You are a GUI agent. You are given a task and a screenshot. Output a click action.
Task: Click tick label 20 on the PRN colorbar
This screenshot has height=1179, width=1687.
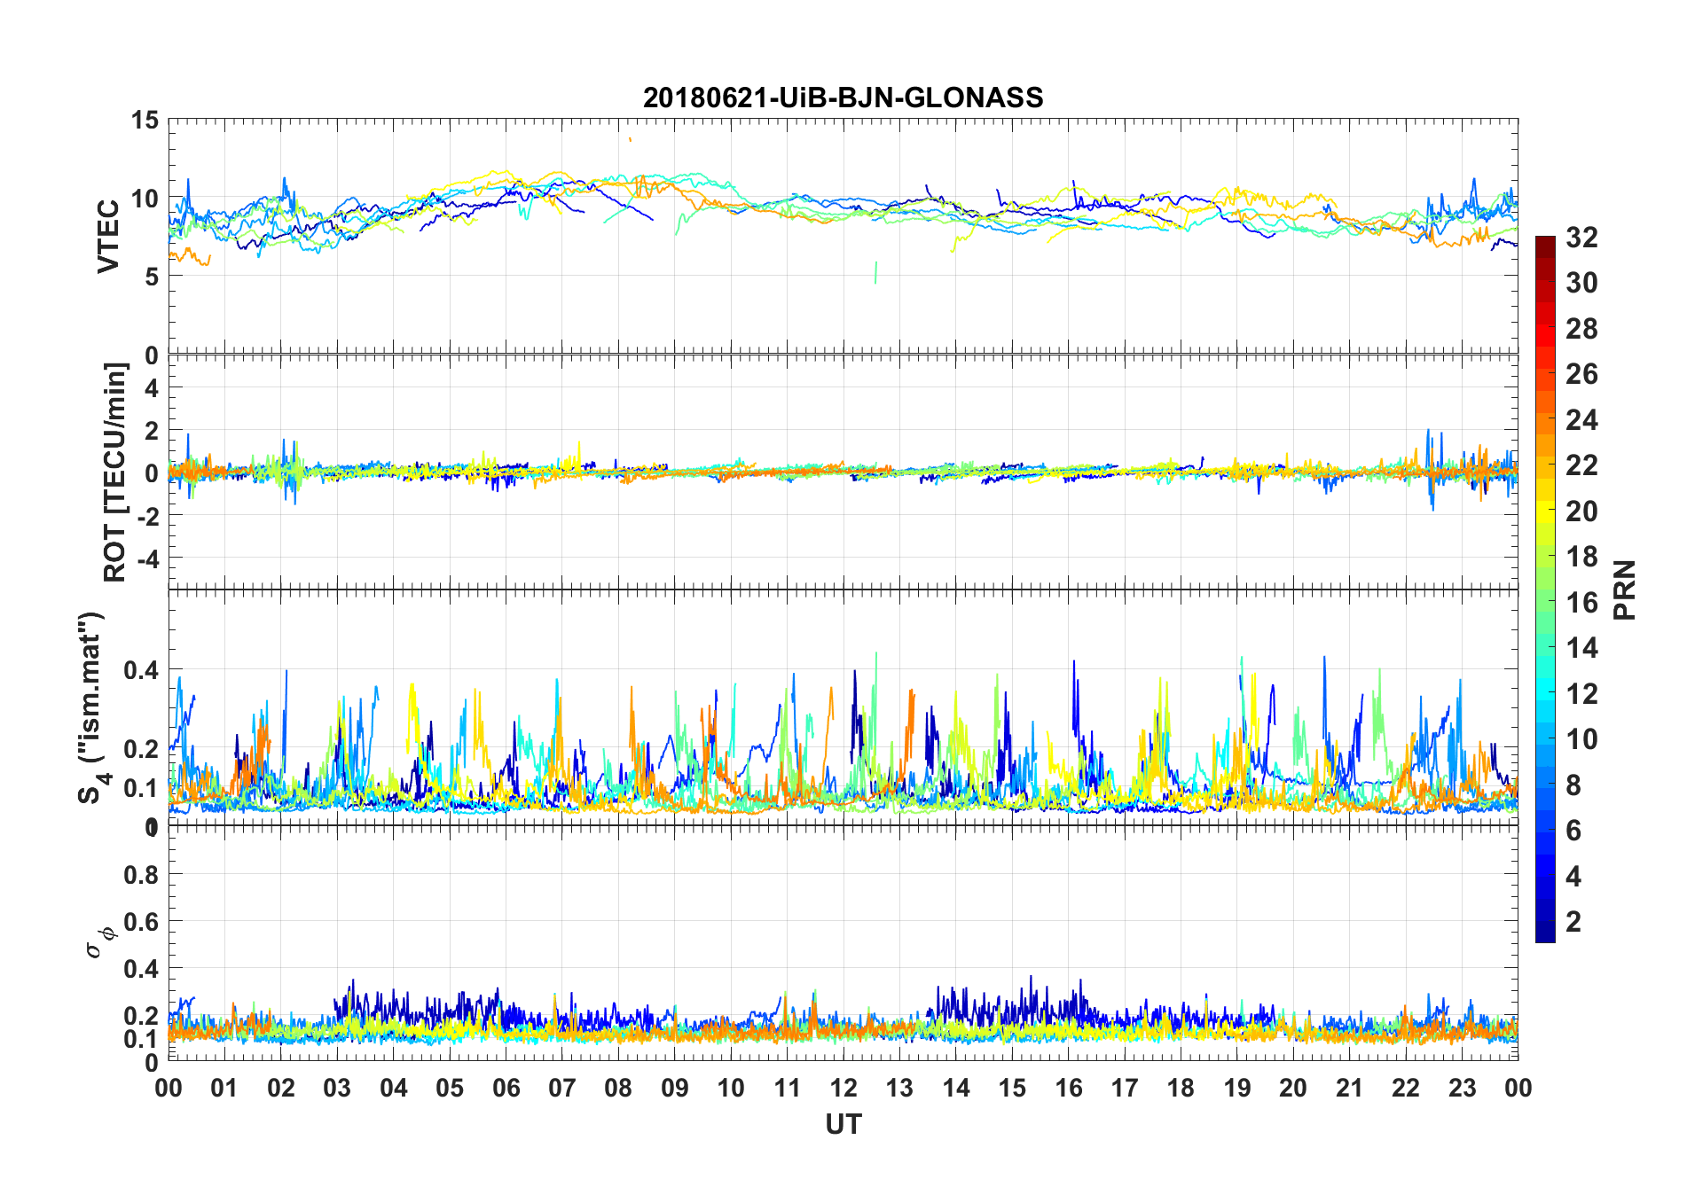click(x=1581, y=511)
